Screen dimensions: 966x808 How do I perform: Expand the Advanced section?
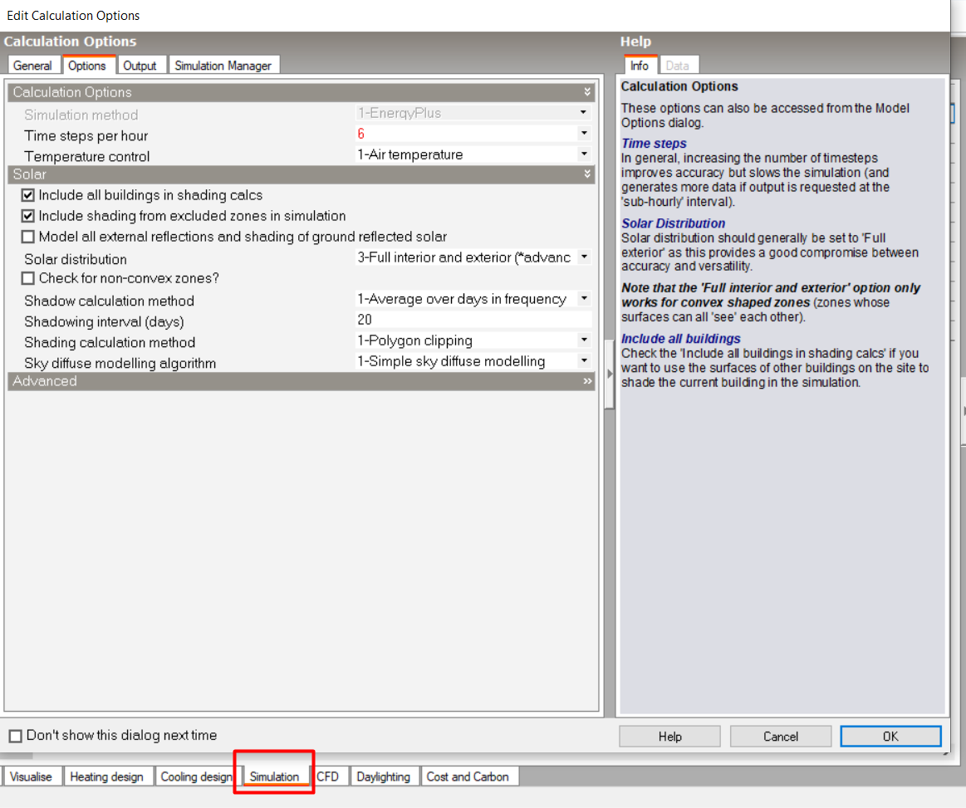pyautogui.click(x=302, y=381)
